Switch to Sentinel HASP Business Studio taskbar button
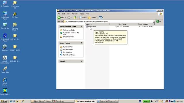 point(108,101)
